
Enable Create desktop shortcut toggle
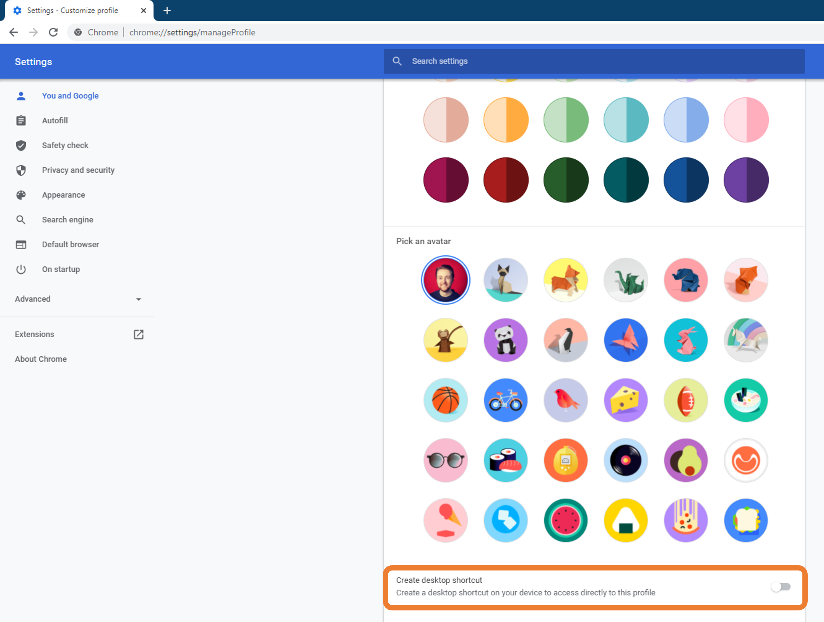pos(780,587)
